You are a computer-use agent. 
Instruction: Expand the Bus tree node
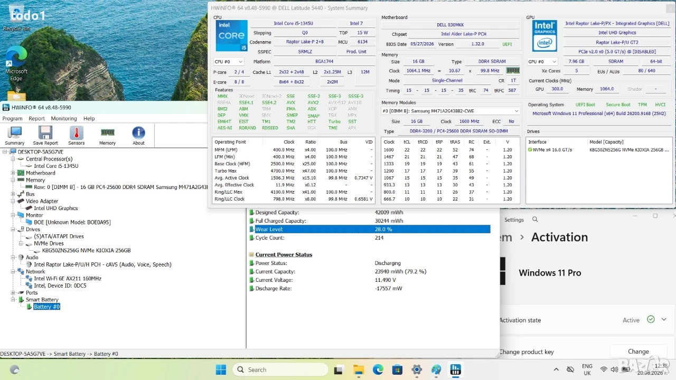pyautogui.click(x=13, y=194)
